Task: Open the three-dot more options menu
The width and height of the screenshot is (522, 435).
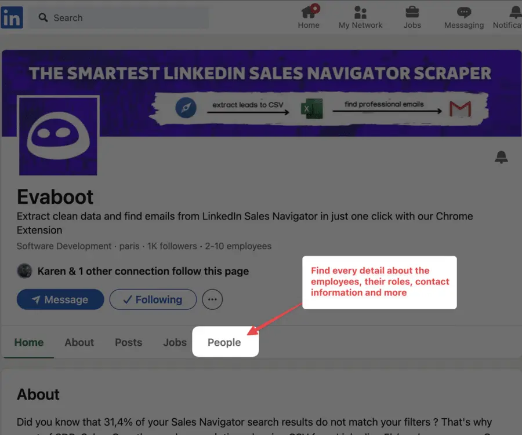Action: coord(212,299)
